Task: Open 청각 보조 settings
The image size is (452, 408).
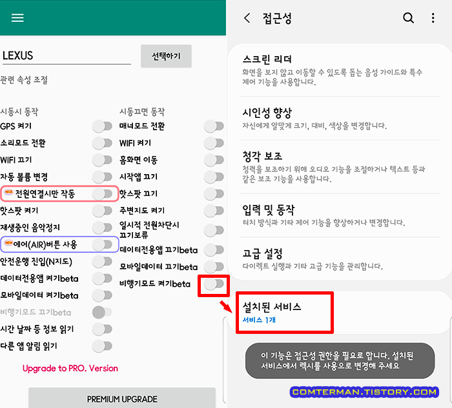Action: 340,167
